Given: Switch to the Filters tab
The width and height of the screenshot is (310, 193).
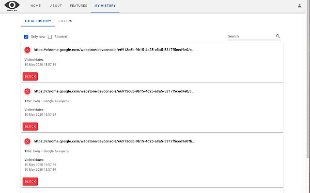Looking at the screenshot, I should [65, 21].
